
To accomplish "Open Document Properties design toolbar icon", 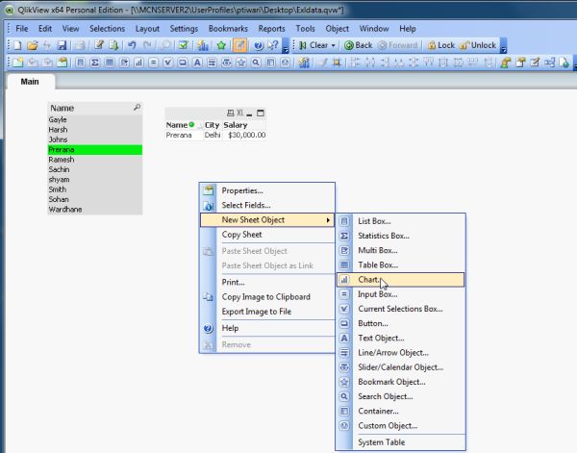I will pyautogui.click(x=520, y=63).
